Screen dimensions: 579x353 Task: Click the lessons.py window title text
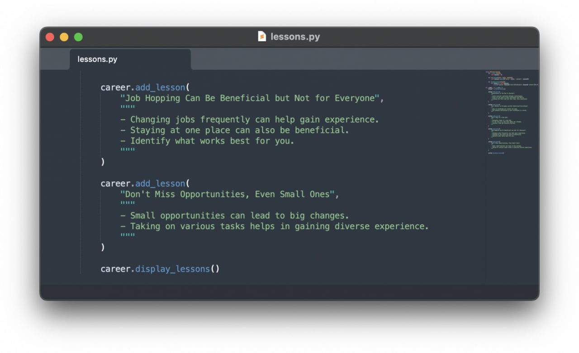[295, 37]
